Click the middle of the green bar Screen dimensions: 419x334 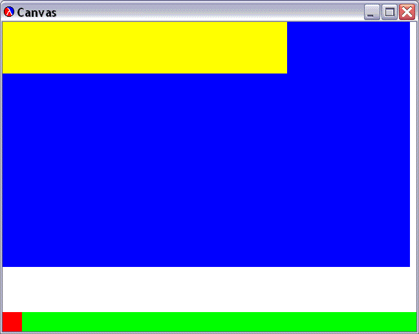219,322
